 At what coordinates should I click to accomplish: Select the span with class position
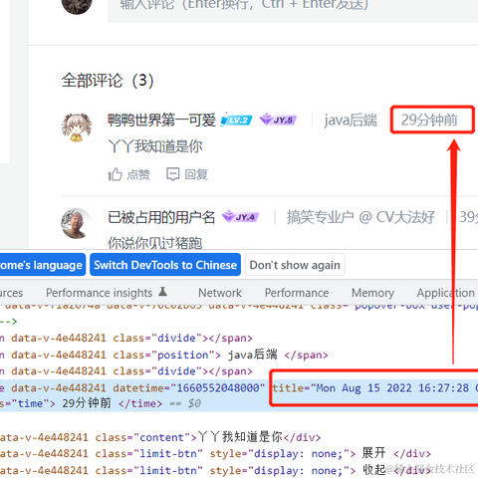pyautogui.click(x=164, y=355)
